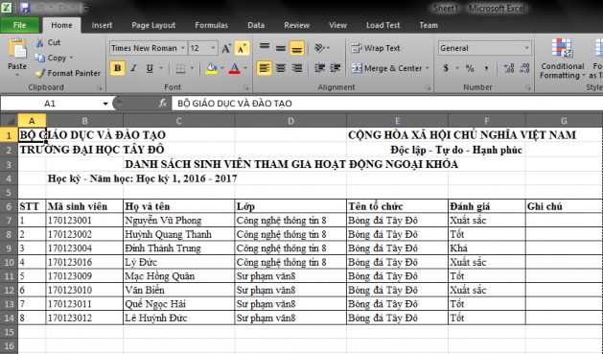Set Top Align for cell

coord(265,48)
